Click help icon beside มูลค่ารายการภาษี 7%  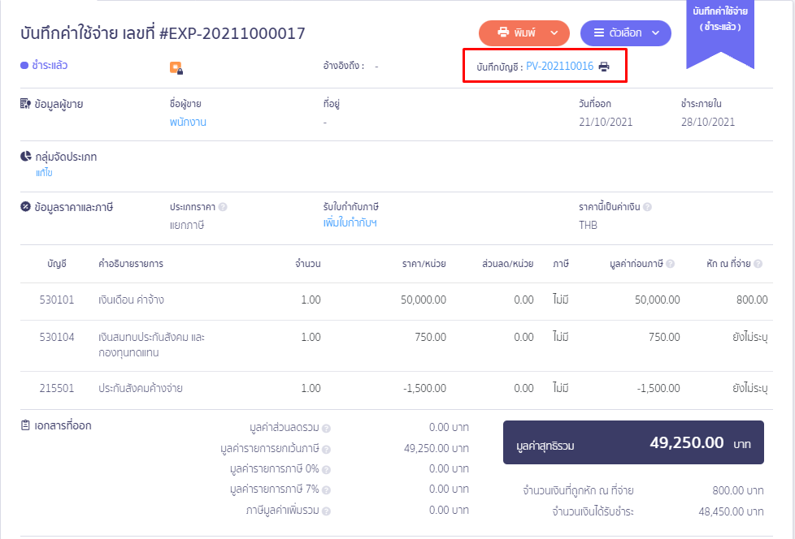pyautogui.click(x=326, y=490)
